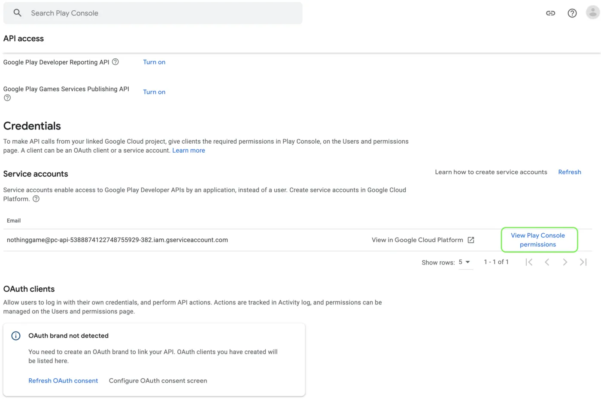This screenshot has width=601, height=416.
Task: Click help icon after Service accounts description
Action: pyautogui.click(x=36, y=199)
